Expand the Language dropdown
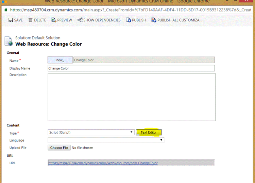Screen dimensions: 255x183 coord(106,140)
